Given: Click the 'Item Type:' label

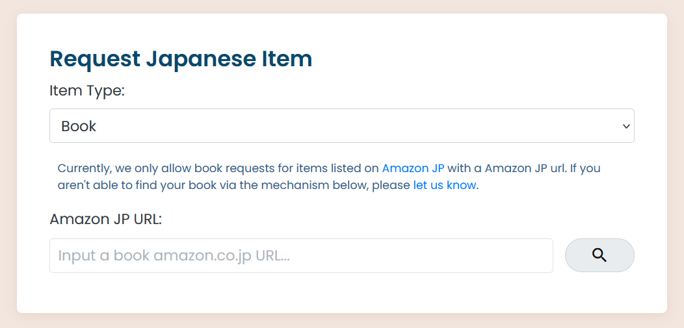Looking at the screenshot, I should pyautogui.click(x=86, y=91).
